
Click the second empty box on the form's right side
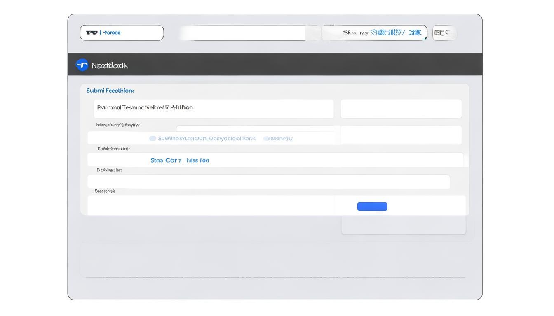[401, 135]
